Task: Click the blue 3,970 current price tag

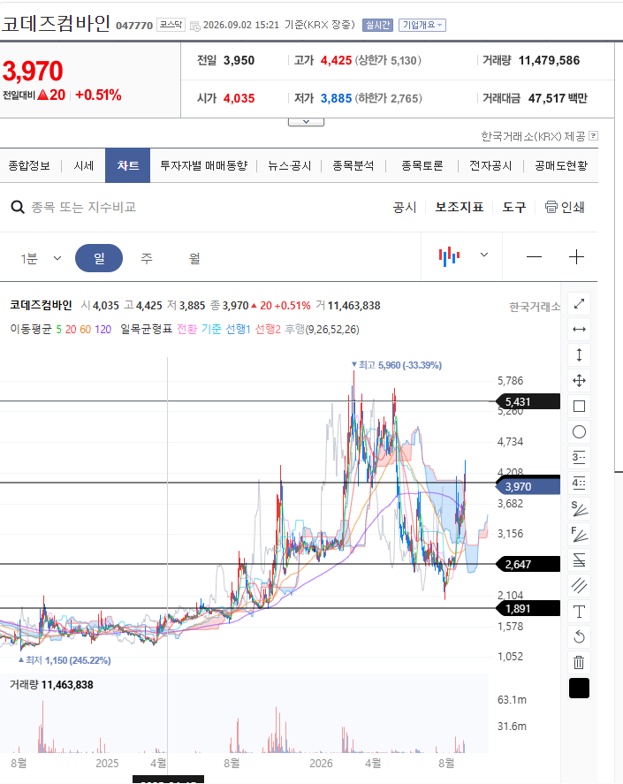Action: click(528, 486)
